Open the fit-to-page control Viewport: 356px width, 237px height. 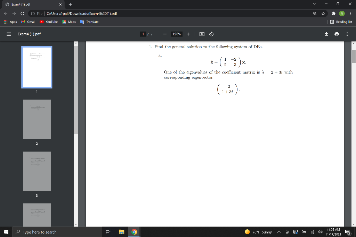point(202,34)
